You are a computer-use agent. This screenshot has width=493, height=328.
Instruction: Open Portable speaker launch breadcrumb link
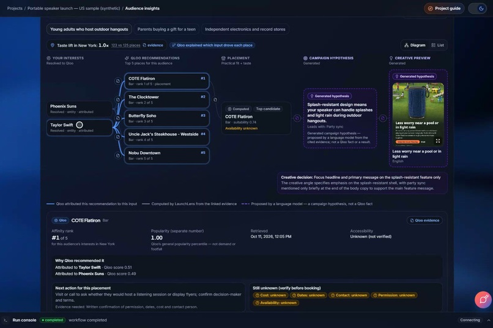click(73, 9)
